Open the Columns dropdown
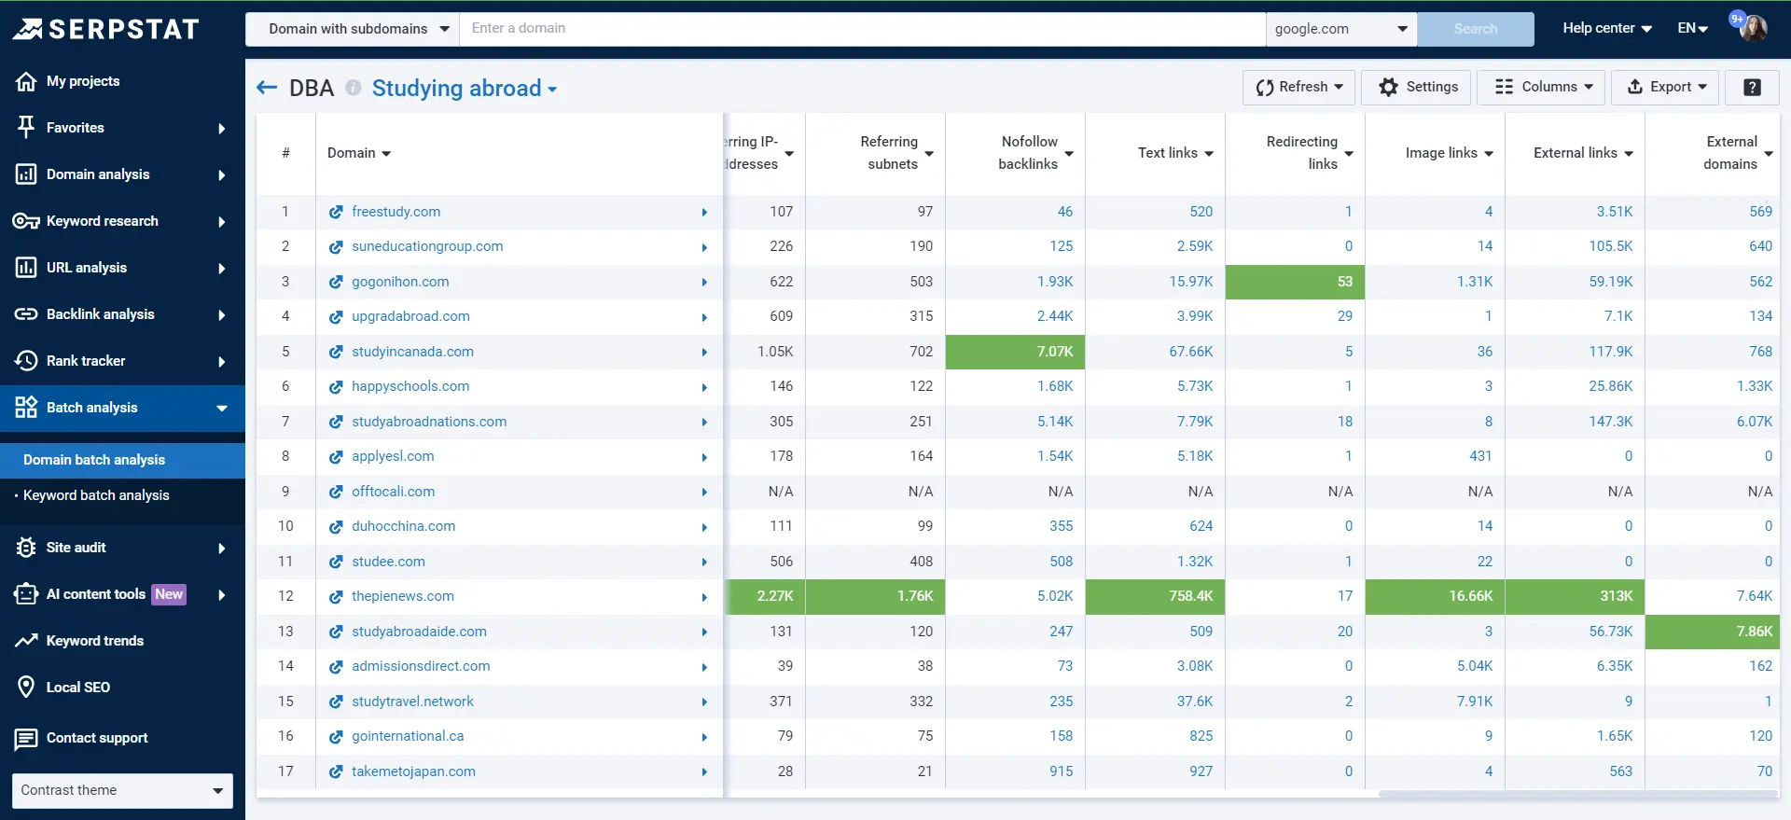 (1541, 87)
